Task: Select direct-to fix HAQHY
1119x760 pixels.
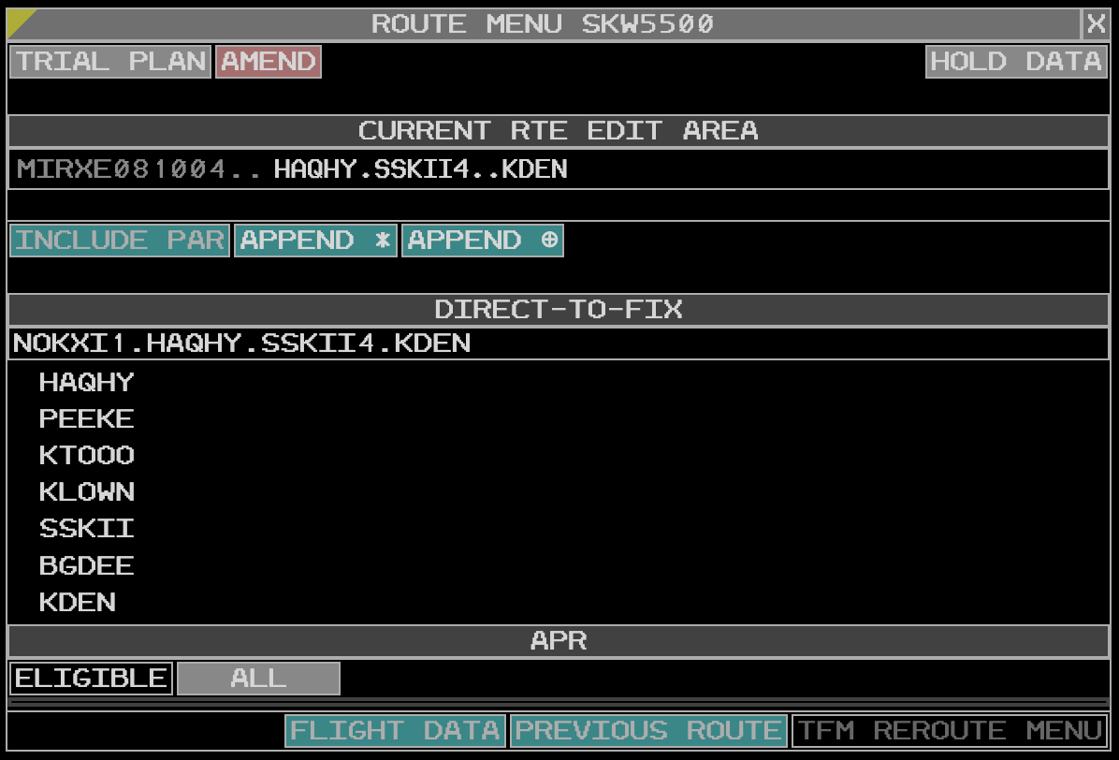Action: click(x=86, y=382)
